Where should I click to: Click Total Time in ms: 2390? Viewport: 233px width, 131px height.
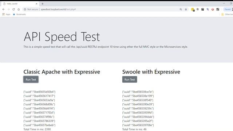37,129
